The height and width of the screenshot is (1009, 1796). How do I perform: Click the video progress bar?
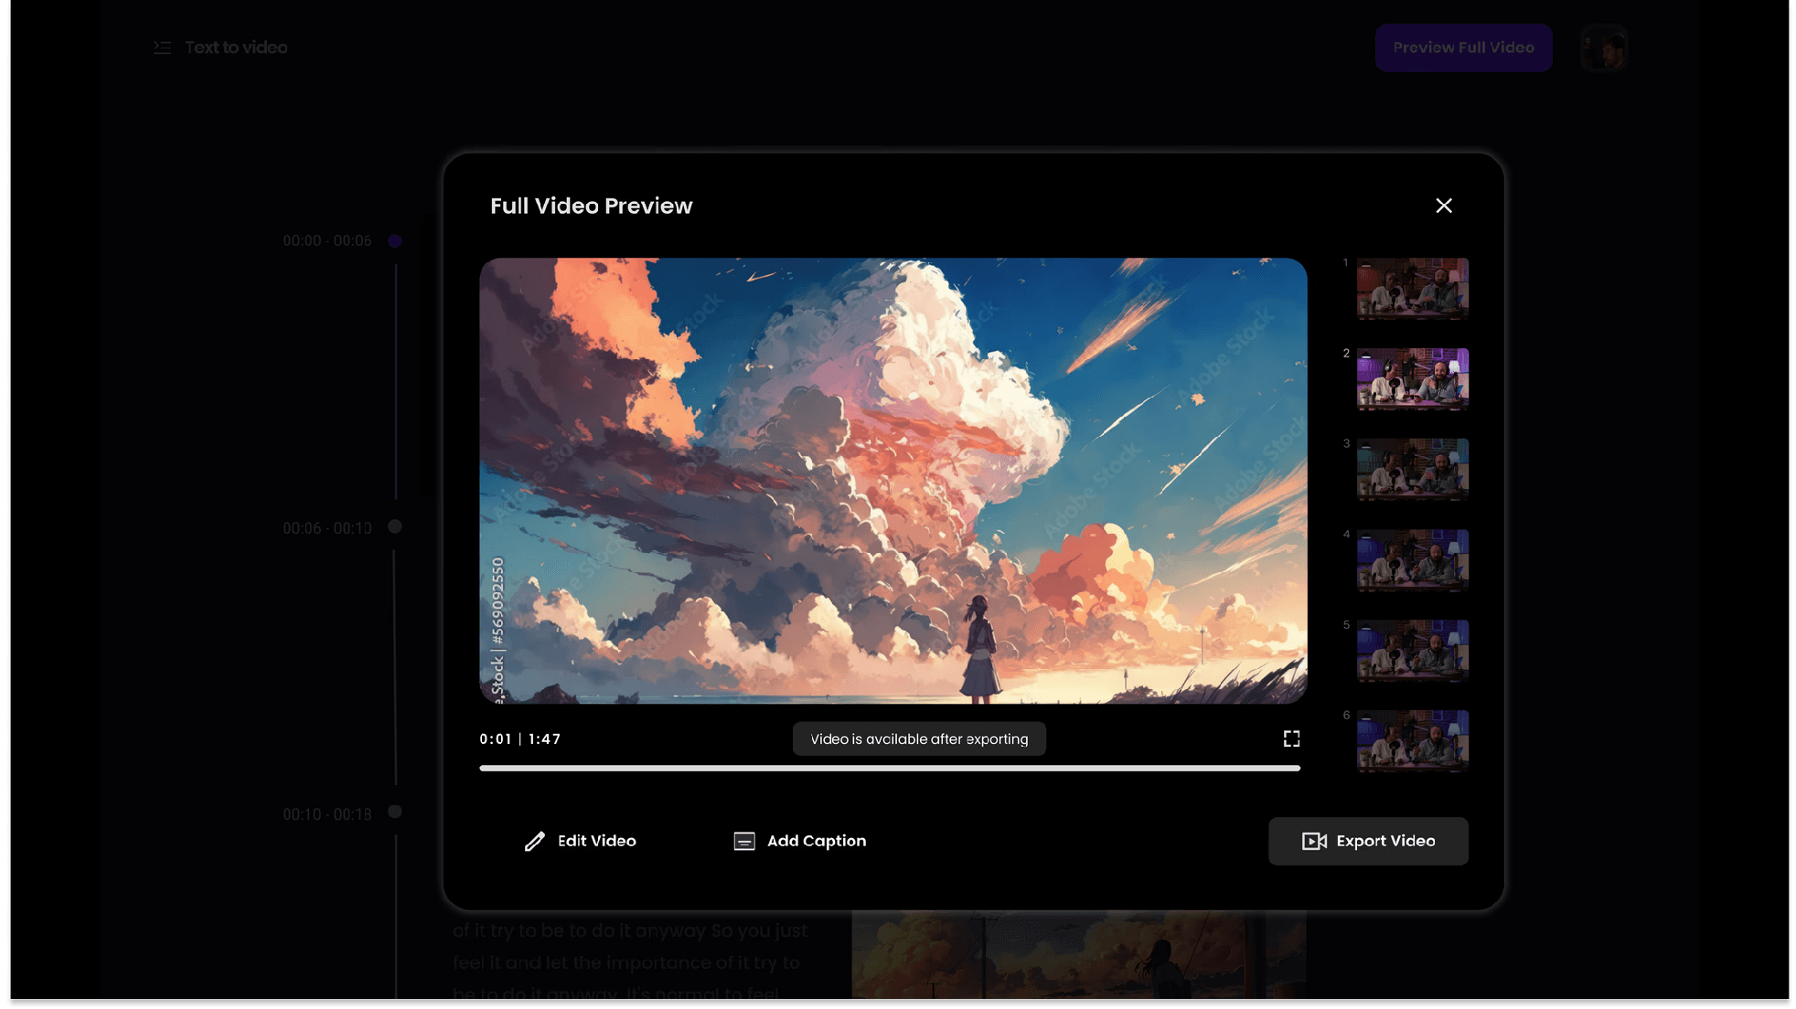[x=889, y=768]
